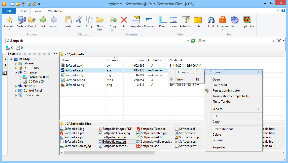Switch to drive D button
This screenshot has width=288, height=163.
coord(19,48)
